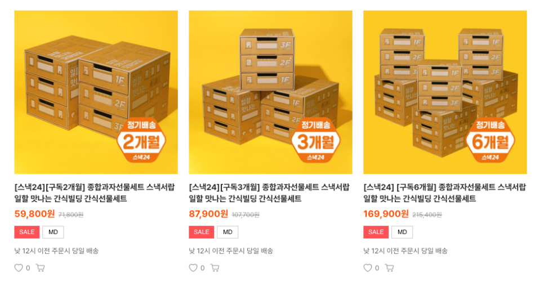
Task: Open the [구독2개월] 종합과자선물세트 title link
Action: 95,193
